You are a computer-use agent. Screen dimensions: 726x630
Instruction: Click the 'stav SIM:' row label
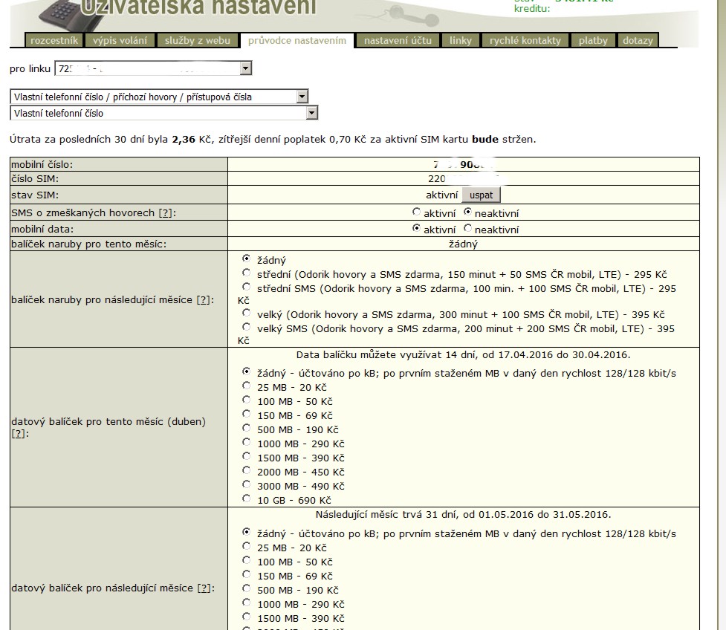pyautogui.click(x=35, y=195)
